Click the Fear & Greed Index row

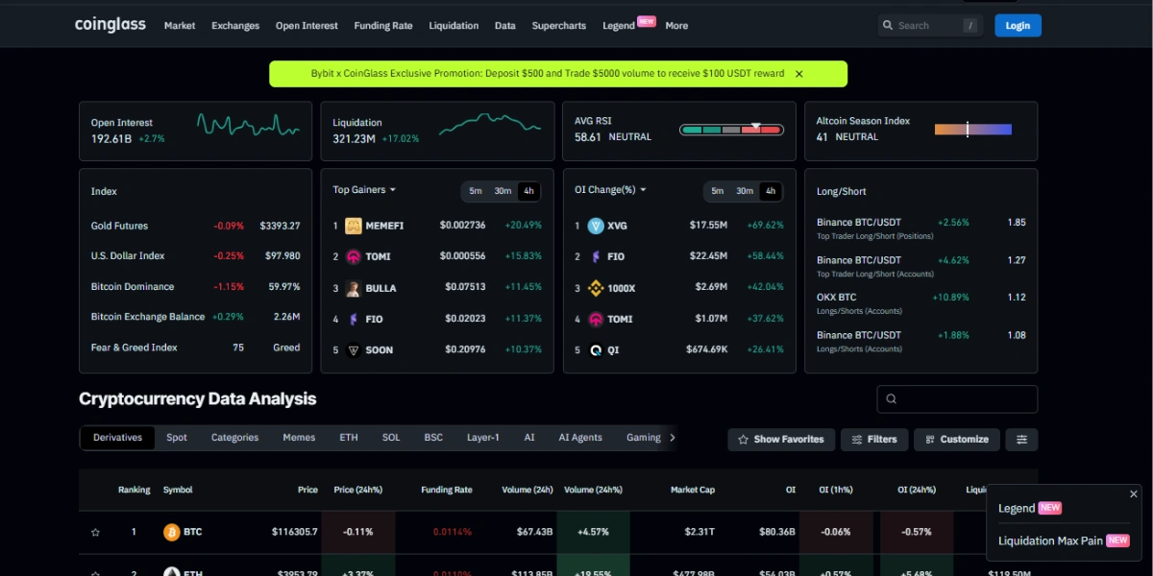coord(196,348)
